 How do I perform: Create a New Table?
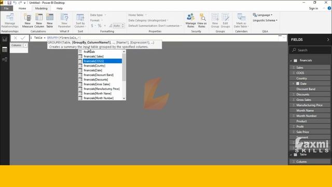click(x=50, y=20)
